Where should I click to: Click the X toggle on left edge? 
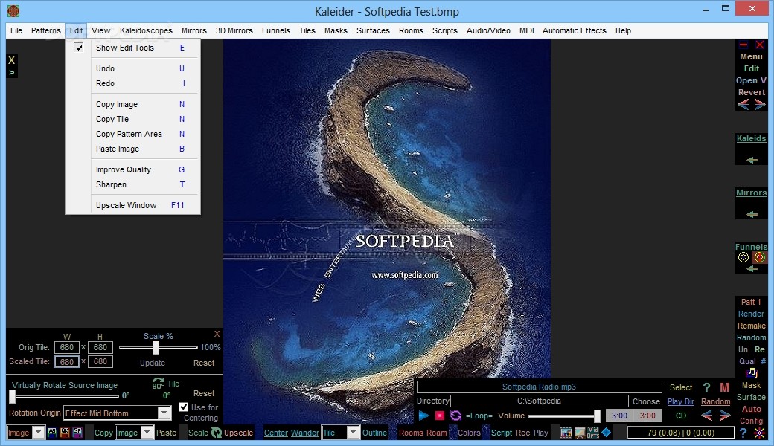coord(11,60)
